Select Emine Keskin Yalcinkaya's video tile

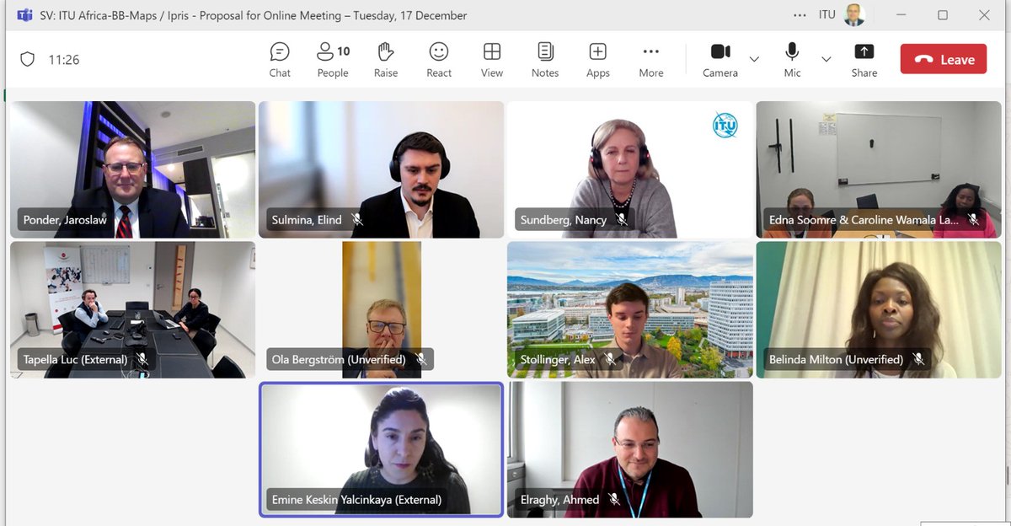pyautogui.click(x=381, y=449)
